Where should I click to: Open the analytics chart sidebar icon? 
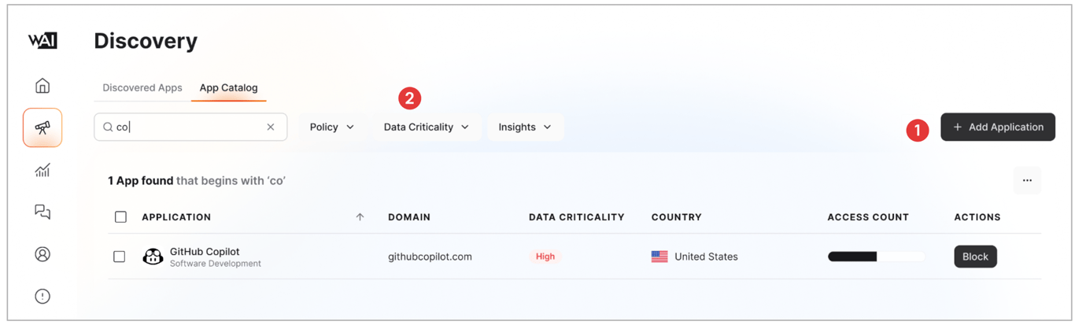pyautogui.click(x=42, y=170)
